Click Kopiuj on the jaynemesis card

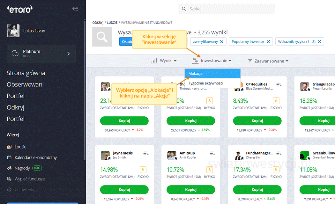[124, 190]
